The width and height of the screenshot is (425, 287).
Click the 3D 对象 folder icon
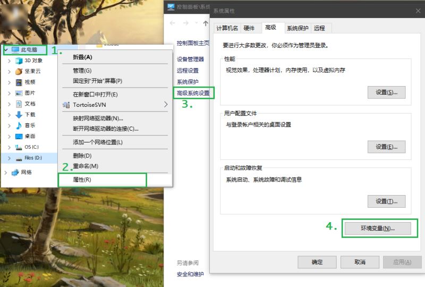click(19, 61)
